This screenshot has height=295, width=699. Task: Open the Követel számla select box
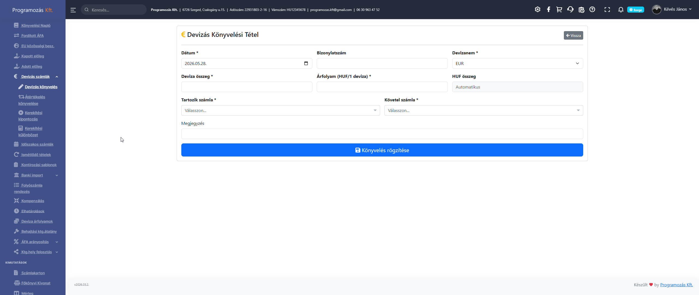coord(484,110)
